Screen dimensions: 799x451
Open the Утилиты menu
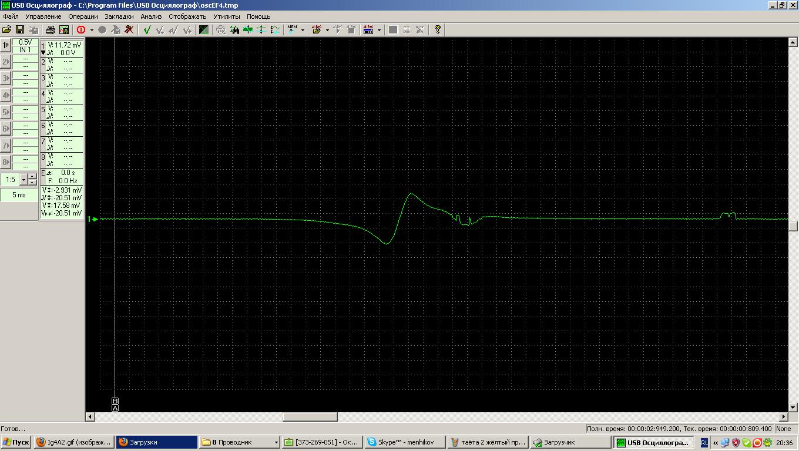tap(226, 16)
